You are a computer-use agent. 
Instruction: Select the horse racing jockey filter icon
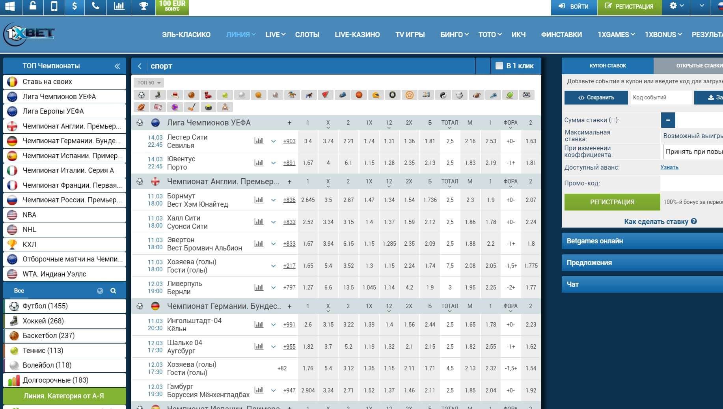tap(292, 95)
